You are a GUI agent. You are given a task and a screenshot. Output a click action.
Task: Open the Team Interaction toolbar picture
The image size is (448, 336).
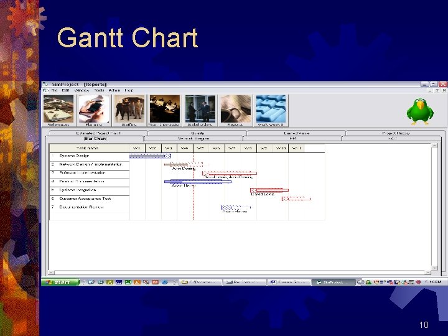pyautogui.click(x=164, y=111)
